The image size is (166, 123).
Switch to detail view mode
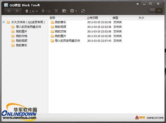pos(159,11)
